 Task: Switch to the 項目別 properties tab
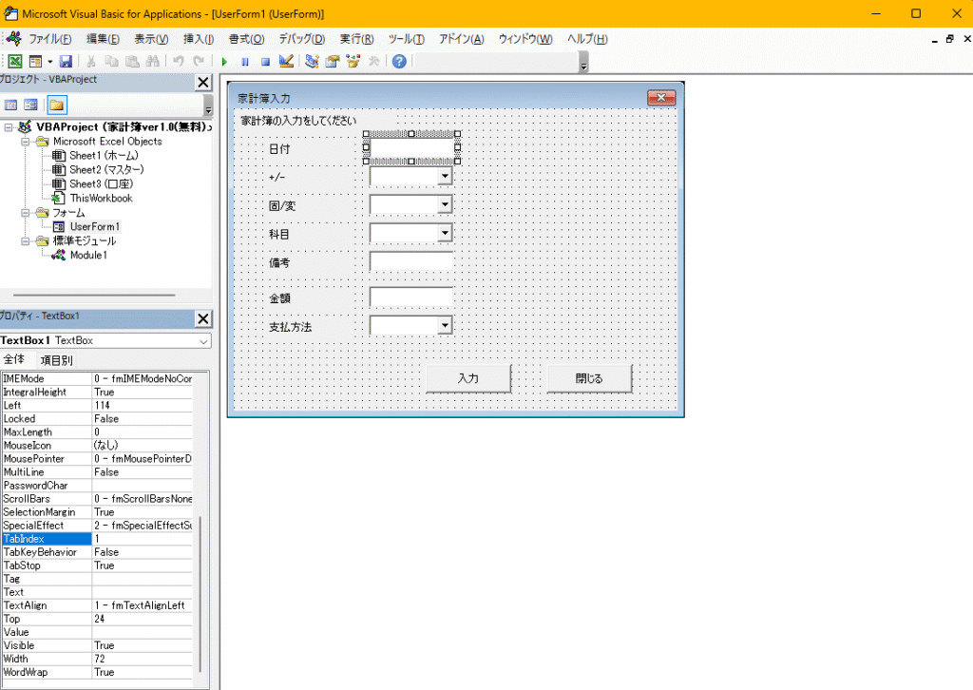click(56, 360)
